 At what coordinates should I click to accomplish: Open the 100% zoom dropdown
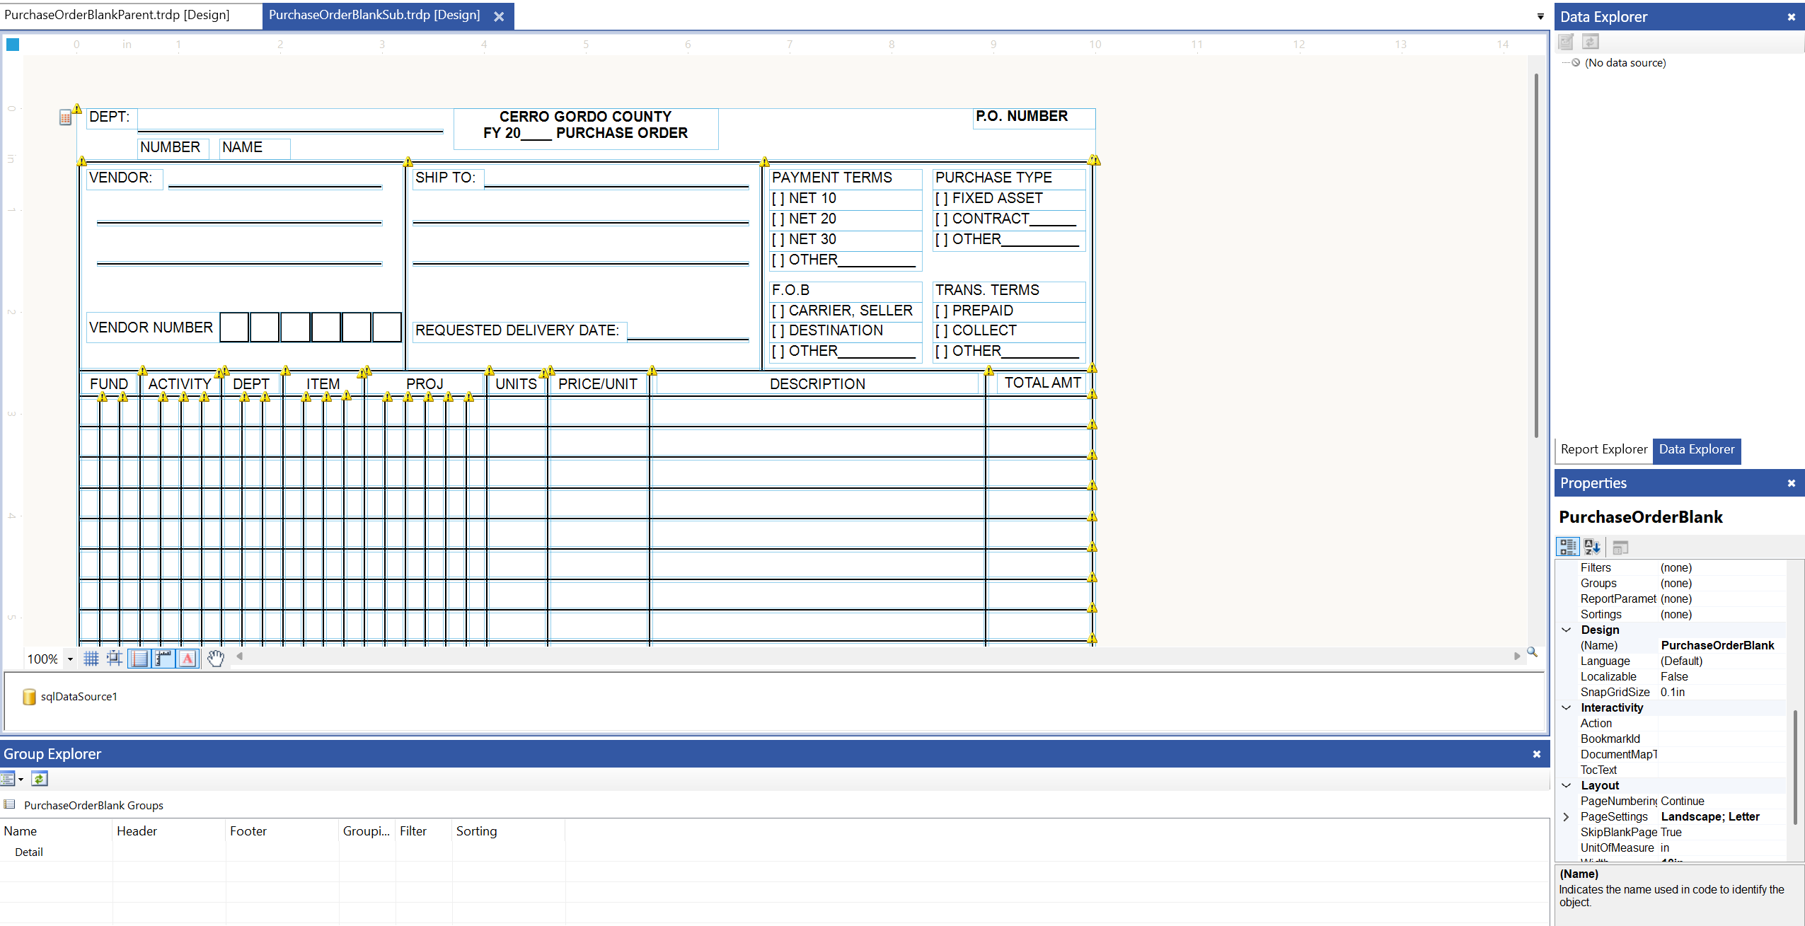point(70,659)
